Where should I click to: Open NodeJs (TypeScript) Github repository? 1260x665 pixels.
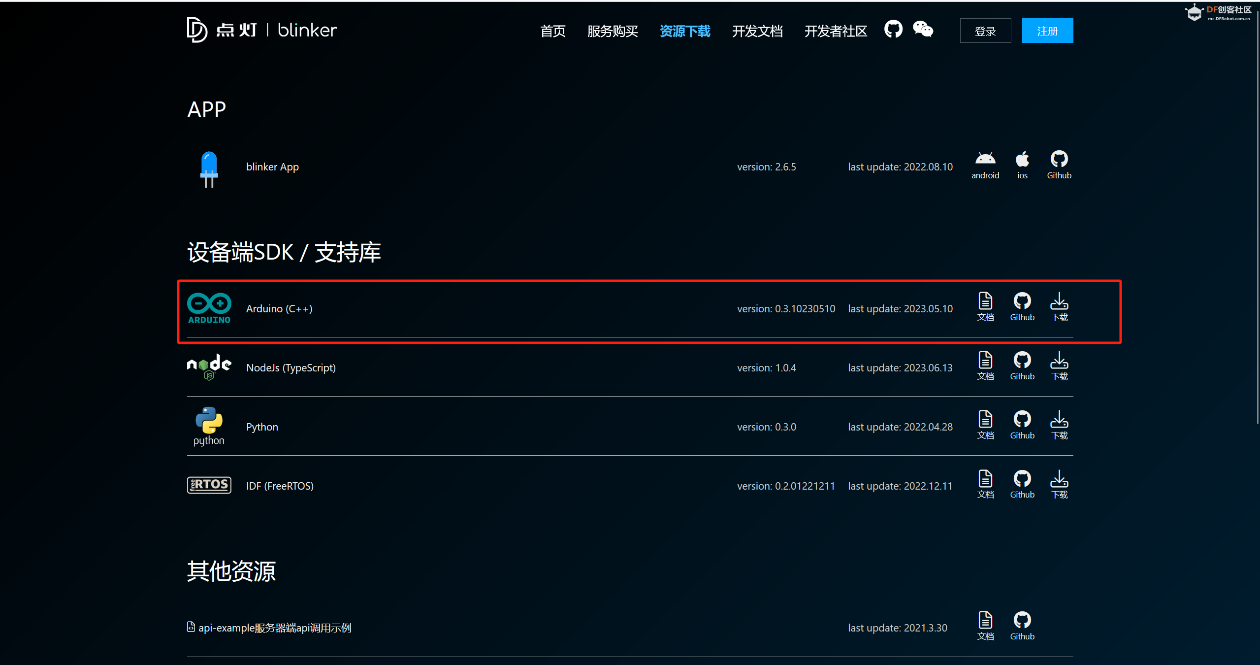click(x=1022, y=366)
